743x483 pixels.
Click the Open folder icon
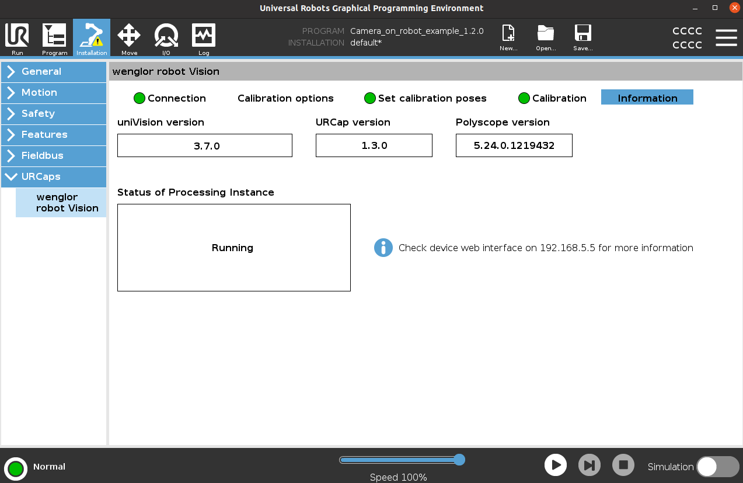tap(546, 38)
